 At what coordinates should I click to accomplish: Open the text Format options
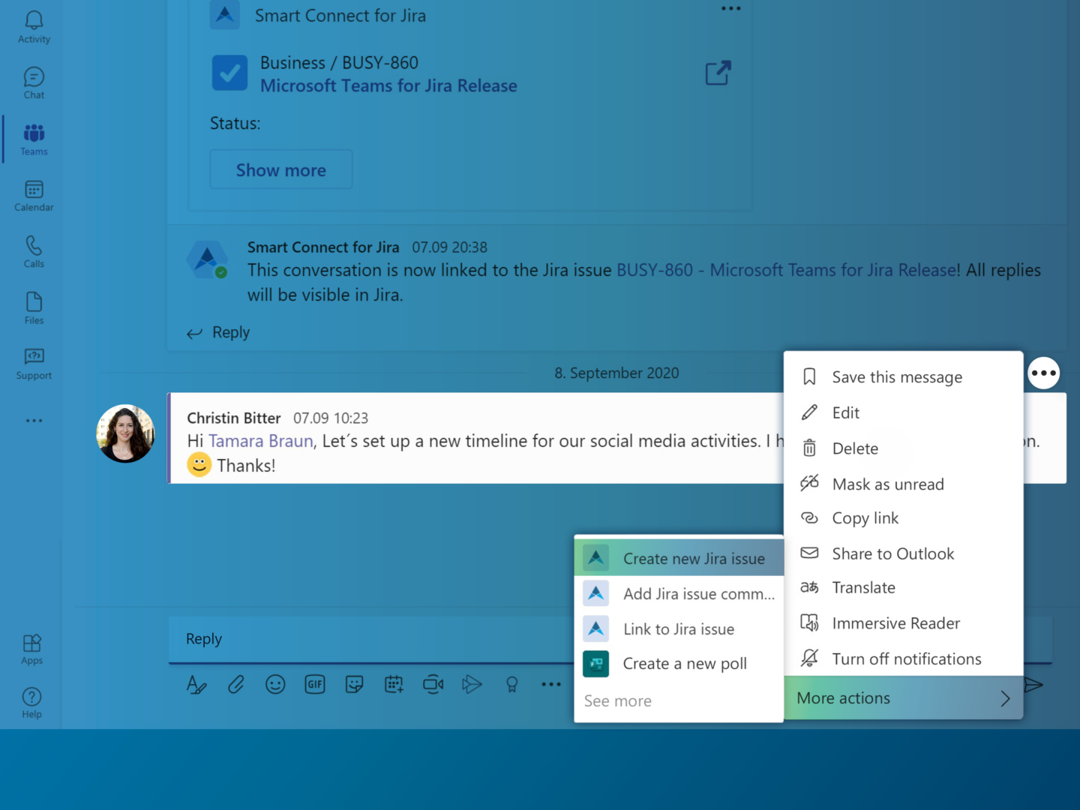[x=196, y=684]
